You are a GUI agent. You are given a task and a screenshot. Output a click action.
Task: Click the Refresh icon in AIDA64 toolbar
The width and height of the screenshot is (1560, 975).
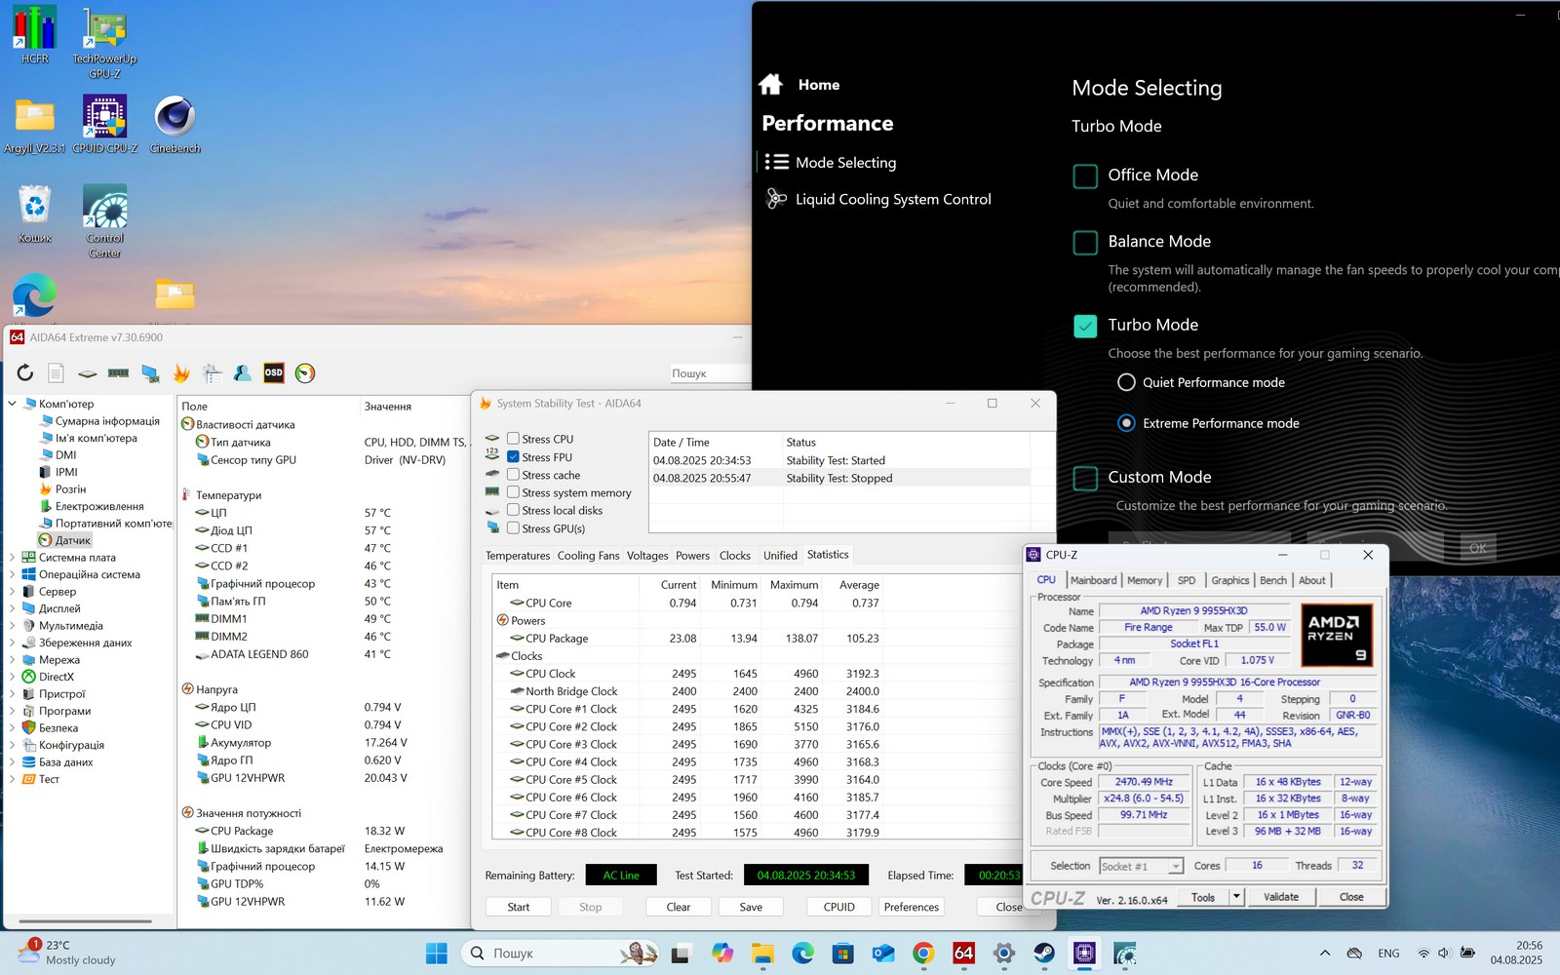[x=25, y=372]
